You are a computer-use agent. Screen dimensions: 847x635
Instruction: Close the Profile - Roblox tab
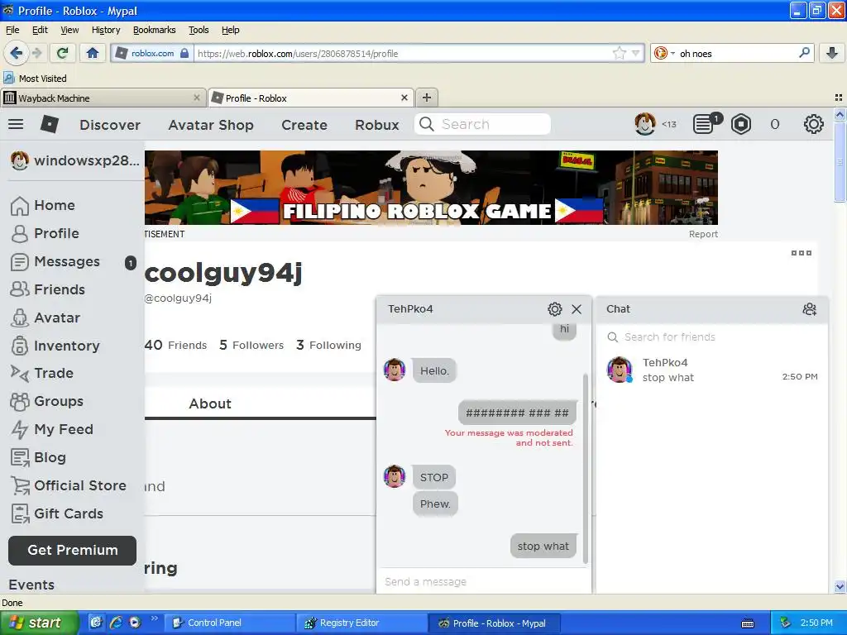click(404, 98)
